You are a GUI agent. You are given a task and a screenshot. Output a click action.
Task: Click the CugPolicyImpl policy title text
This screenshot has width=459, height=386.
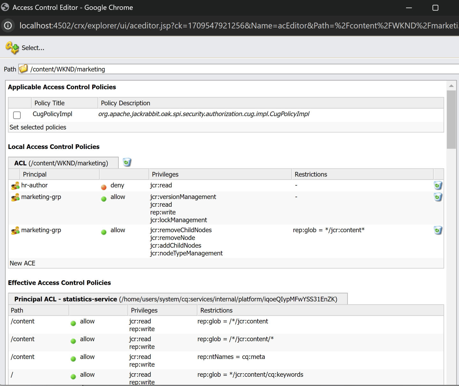(52, 114)
